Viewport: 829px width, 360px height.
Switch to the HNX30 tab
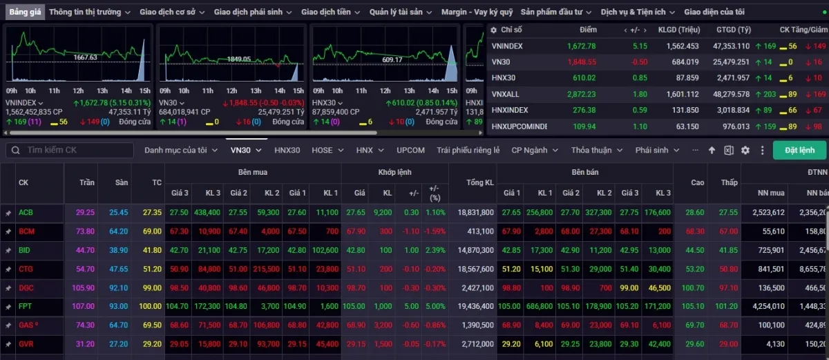(287, 150)
